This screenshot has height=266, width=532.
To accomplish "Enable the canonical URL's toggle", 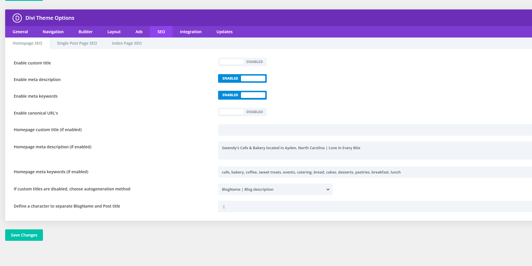I will pyautogui.click(x=242, y=112).
